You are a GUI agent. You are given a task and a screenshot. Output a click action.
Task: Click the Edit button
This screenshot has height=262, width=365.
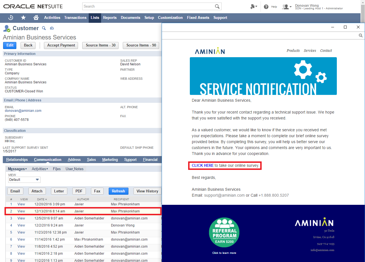(10, 45)
